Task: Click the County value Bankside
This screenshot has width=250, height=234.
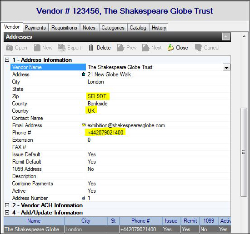Action: (x=97, y=104)
